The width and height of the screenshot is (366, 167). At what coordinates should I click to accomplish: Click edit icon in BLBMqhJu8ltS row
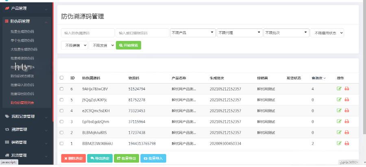(339, 133)
